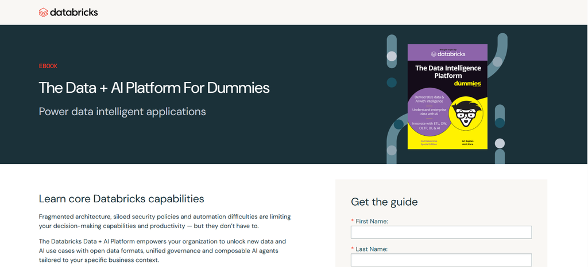Click the title 'The Data + AI Platform For Dummies'

154,88
